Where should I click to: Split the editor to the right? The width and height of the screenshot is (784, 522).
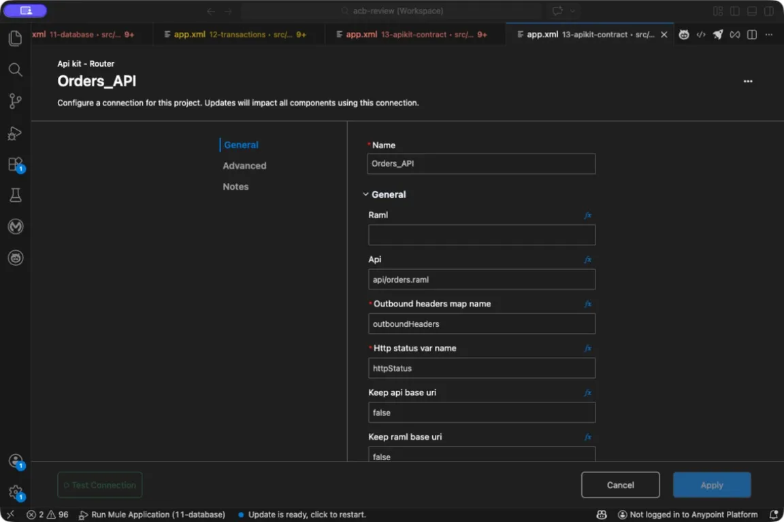coord(751,35)
